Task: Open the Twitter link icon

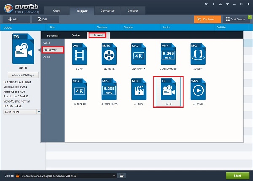Action: pos(206,4)
